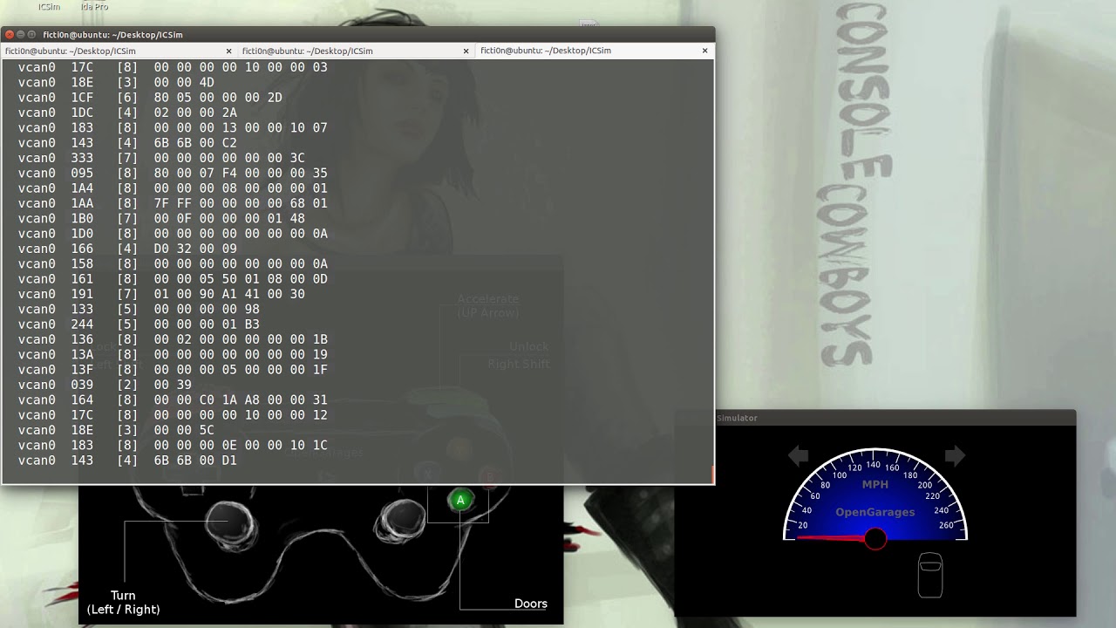This screenshot has height=628, width=1116.
Task: Select the row with ID 164
Action: click(x=173, y=399)
